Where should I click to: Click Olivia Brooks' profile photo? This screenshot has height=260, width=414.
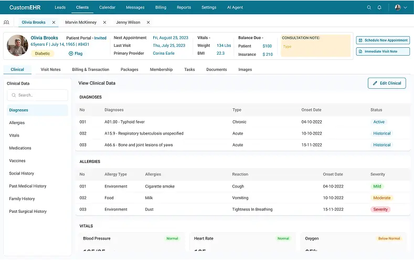click(17, 46)
